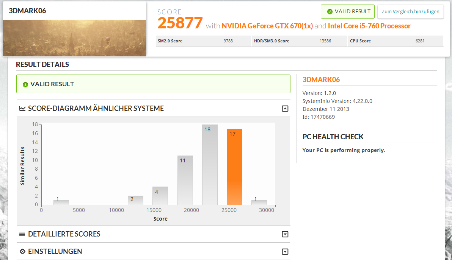Collapse the Score-Diagramm ähnlicher Systeme section

click(285, 109)
